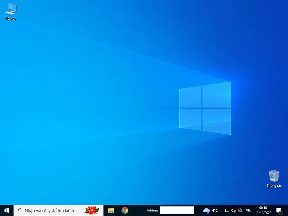Click the gray X circle tray icon
The height and width of the screenshot is (216, 288).
(x=240, y=210)
